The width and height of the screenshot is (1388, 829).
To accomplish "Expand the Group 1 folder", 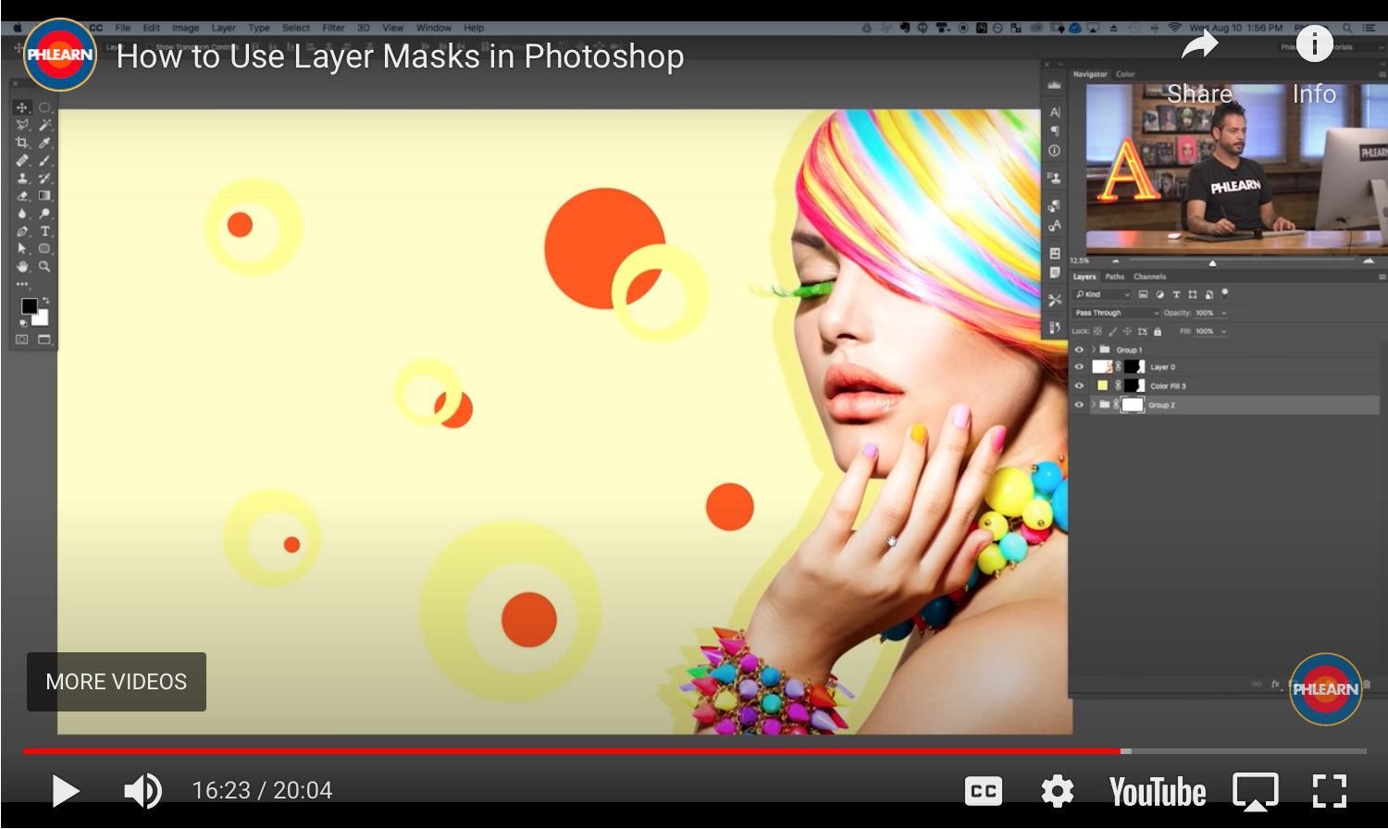I will (x=1093, y=350).
